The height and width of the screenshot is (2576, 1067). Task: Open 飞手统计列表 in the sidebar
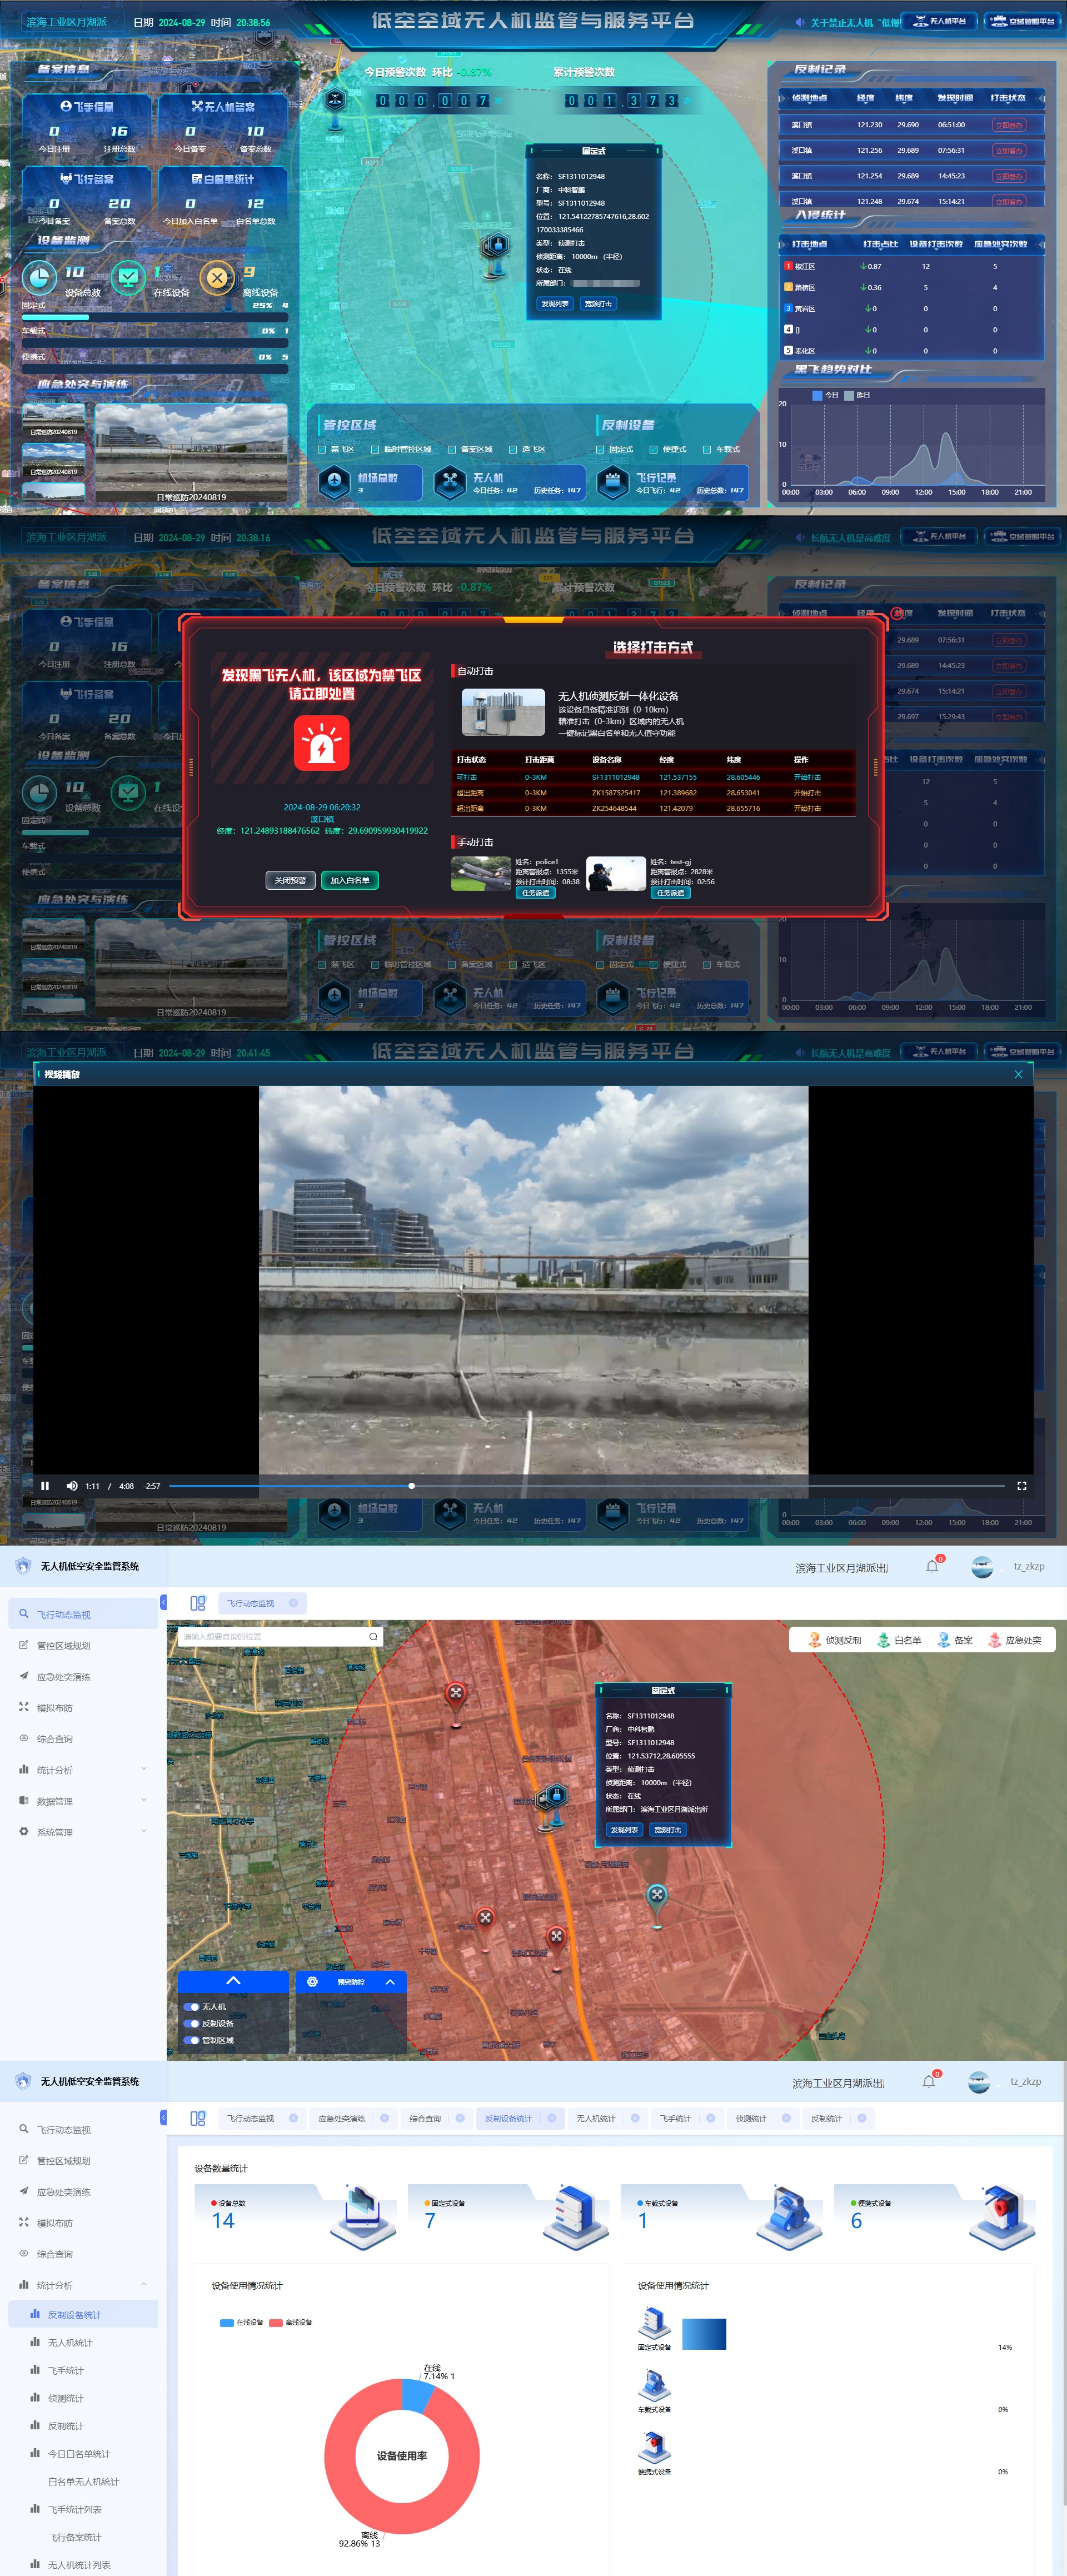pos(75,2509)
